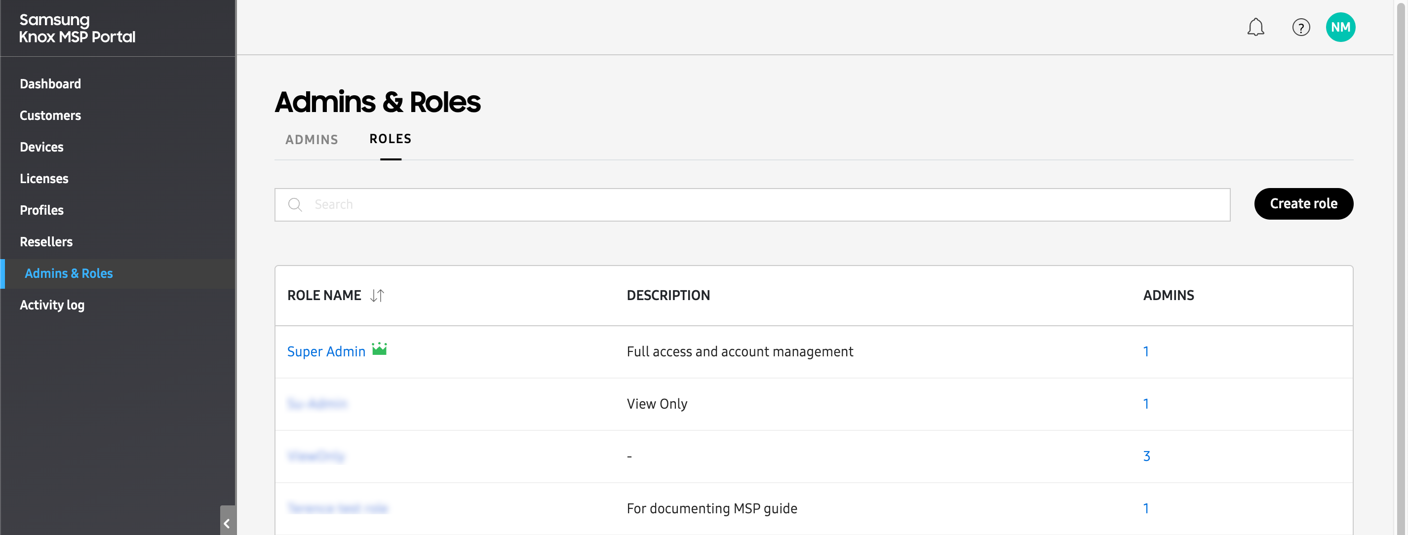
Task: Open the Licenses sidebar item
Action: tap(44, 179)
